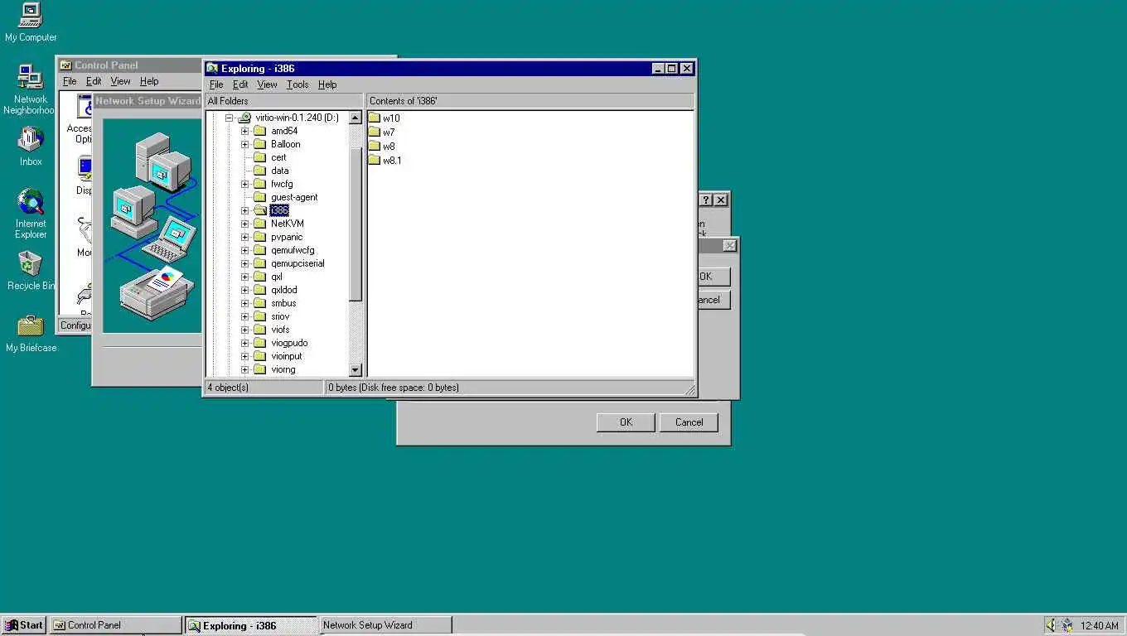The image size is (1127, 636).
Task: Select the w8.1 folder icon
Action: pyautogui.click(x=374, y=160)
